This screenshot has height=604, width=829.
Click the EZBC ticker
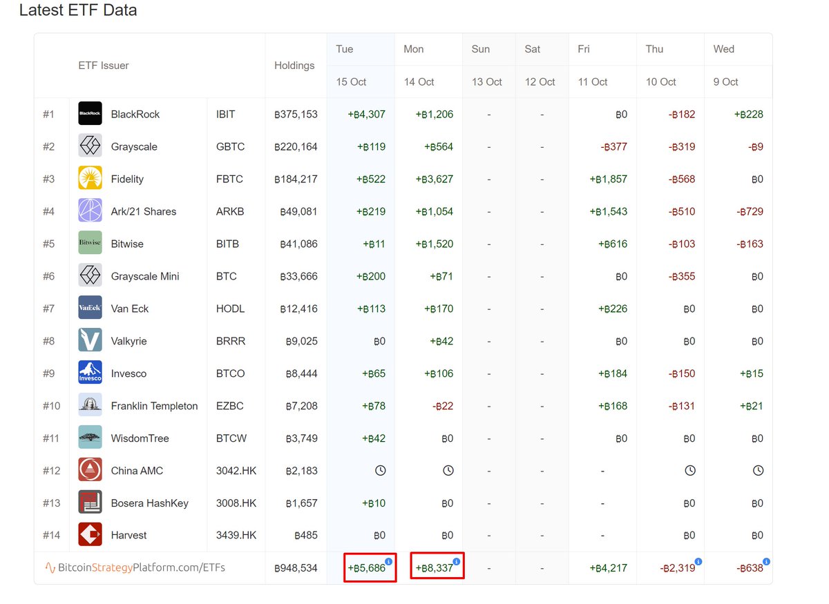(229, 406)
